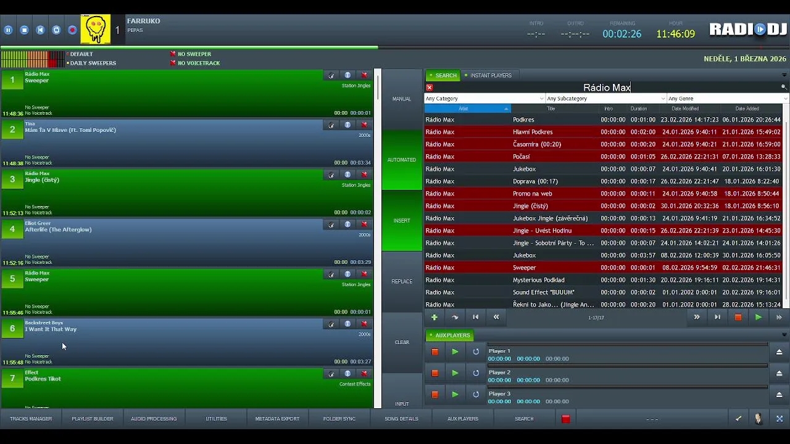This screenshot has height=444, width=790.
Task: Go to first page of search results
Action: point(475,317)
